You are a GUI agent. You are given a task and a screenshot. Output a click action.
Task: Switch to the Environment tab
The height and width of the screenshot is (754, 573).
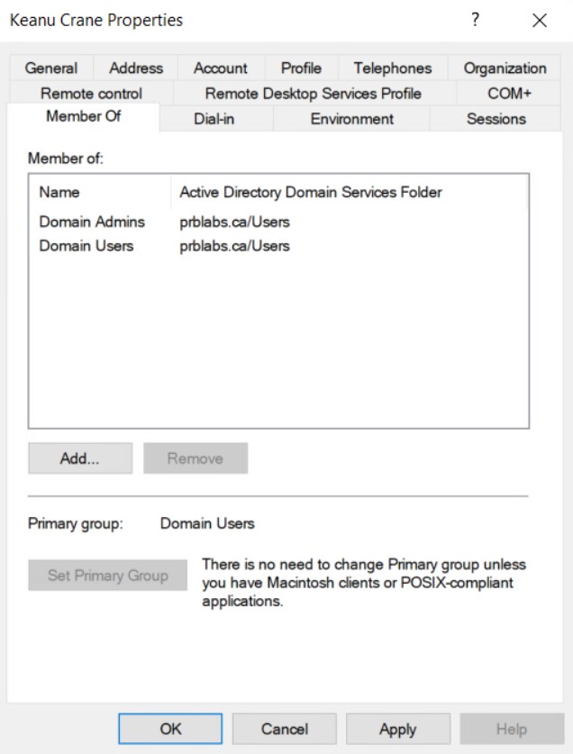351,119
